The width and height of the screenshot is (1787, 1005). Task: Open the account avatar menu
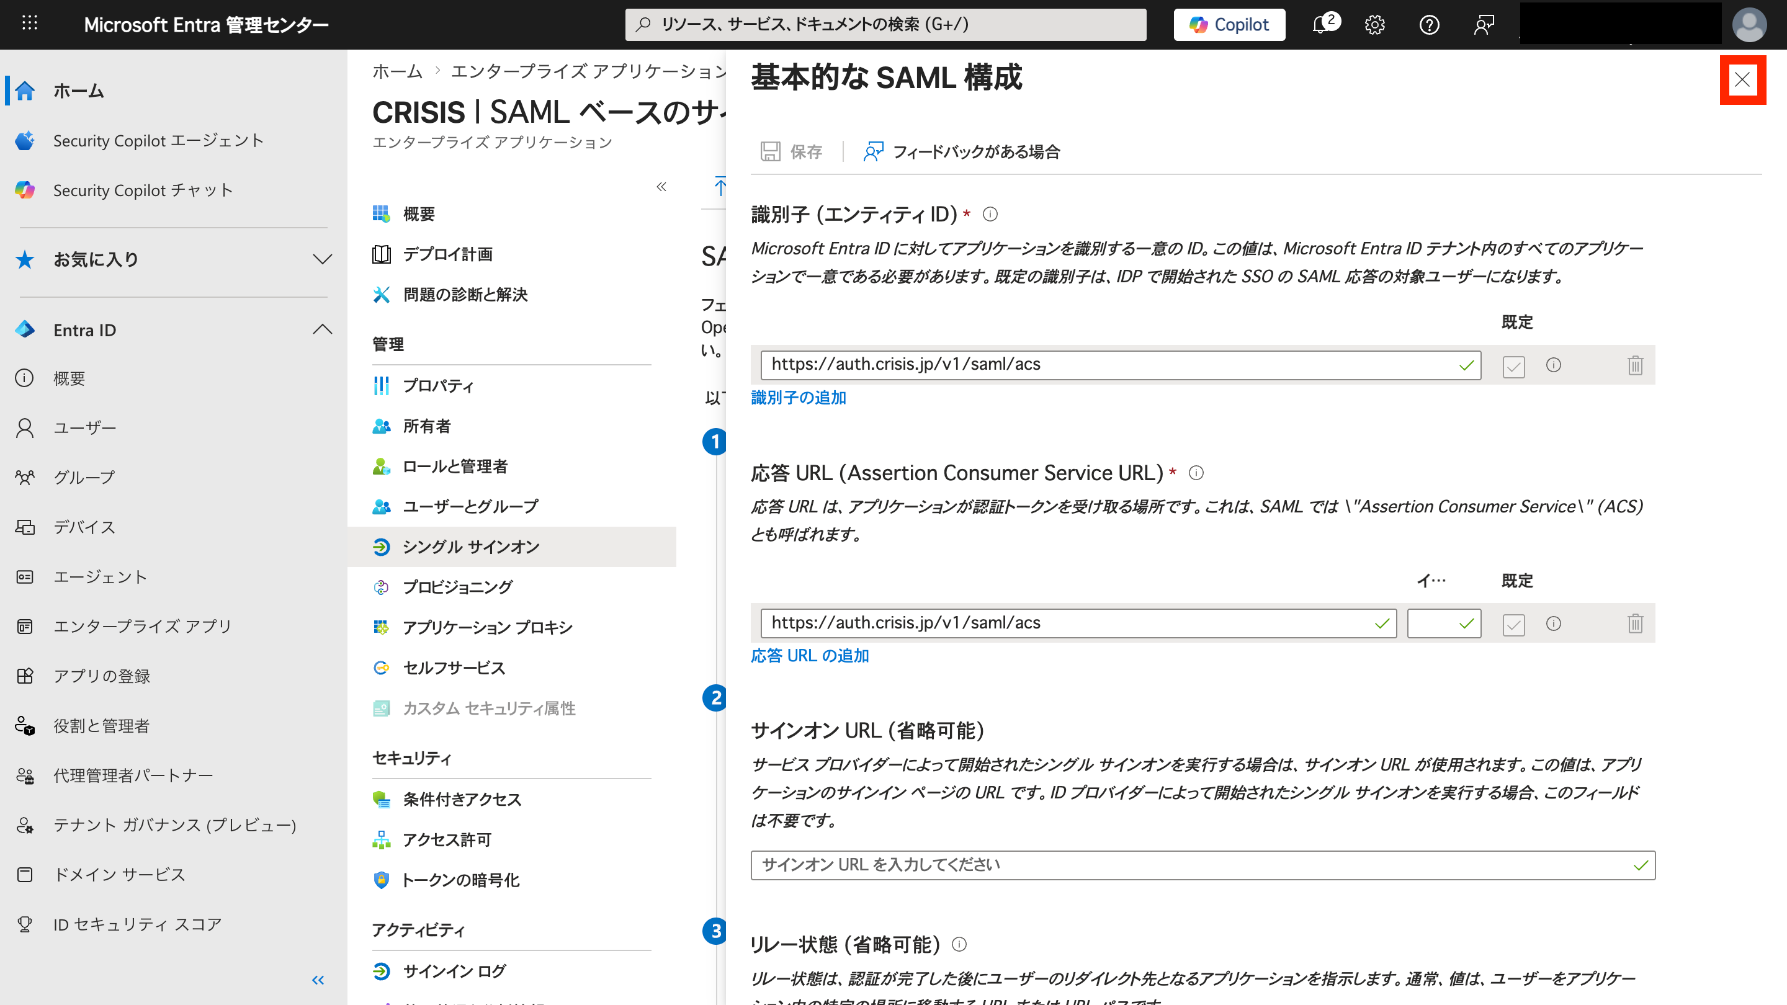coord(1749,25)
